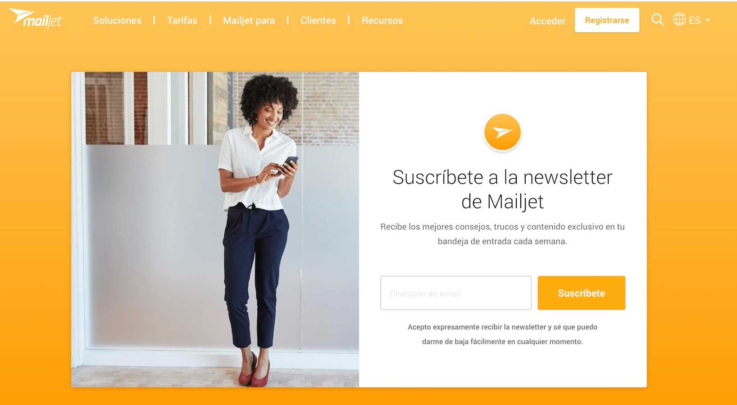Click the woman with phone photo
The width and height of the screenshot is (737, 405).
click(x=215, y=229)
